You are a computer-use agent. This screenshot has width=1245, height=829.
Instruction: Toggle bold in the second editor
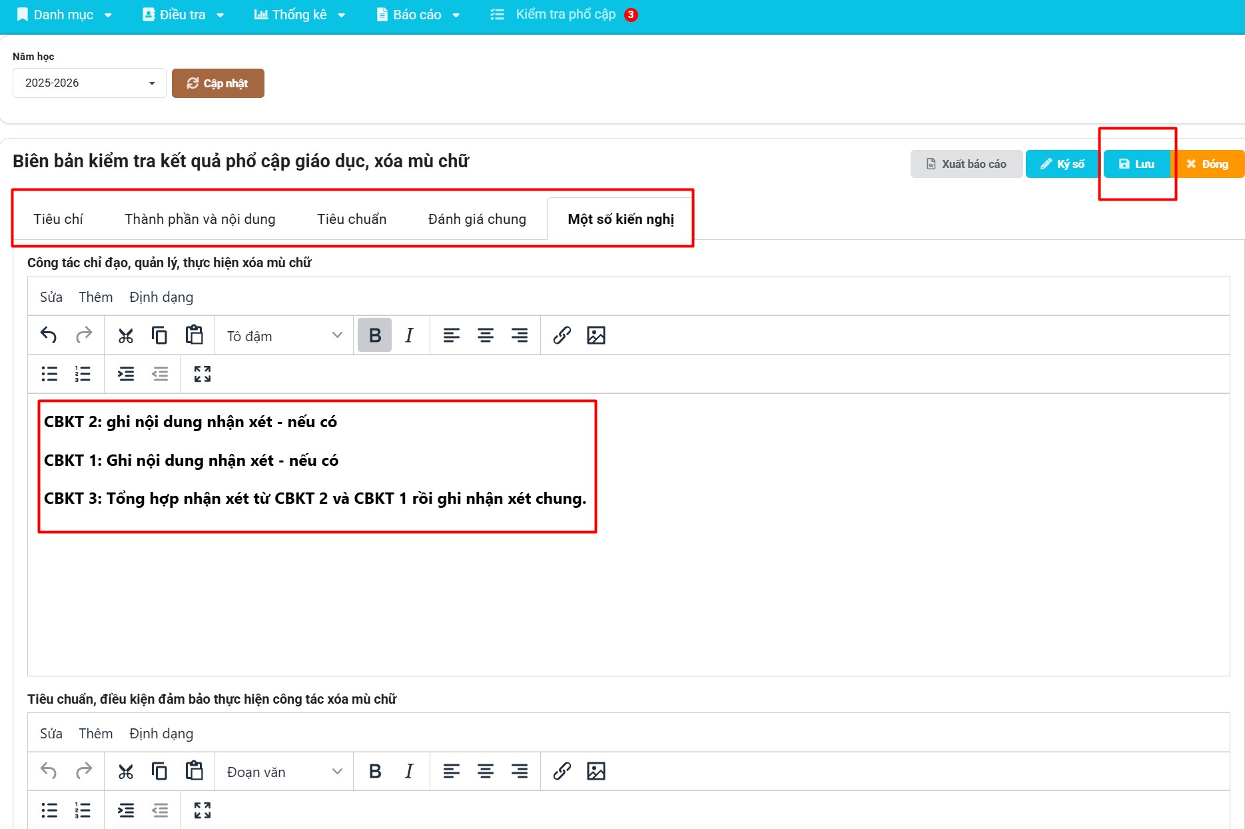tap(374, 772)
